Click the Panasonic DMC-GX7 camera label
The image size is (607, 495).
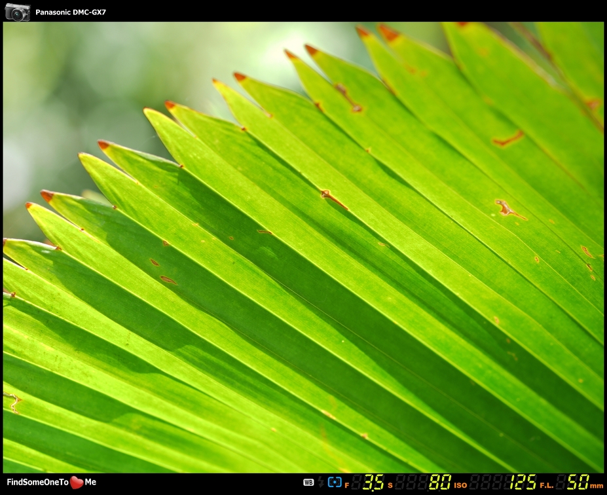(x=71, y=12)
